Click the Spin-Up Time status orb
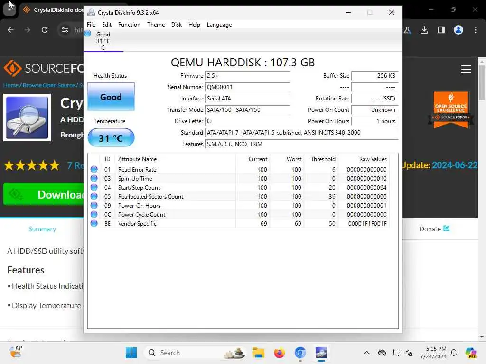The width and height of the screenshot is (486, 364). (x=94, y=178)
